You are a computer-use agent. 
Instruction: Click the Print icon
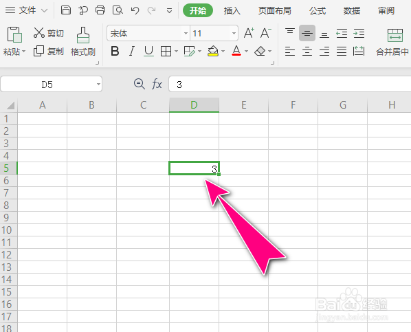pyautogui.click(x=100, y=10)
